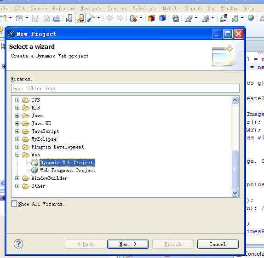Click the globe browser toolbar icon
Viewport: 264px width, 258px height.
pos(251,17)
